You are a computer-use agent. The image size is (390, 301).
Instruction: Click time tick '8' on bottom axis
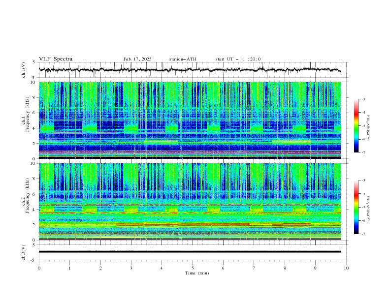(285, 268)
